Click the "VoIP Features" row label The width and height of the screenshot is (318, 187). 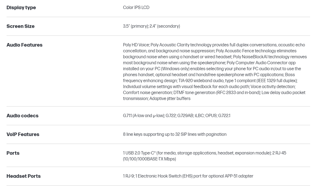click(23, 134)
